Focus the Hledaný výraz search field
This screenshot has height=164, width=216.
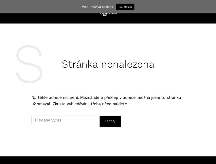(65, 120)
